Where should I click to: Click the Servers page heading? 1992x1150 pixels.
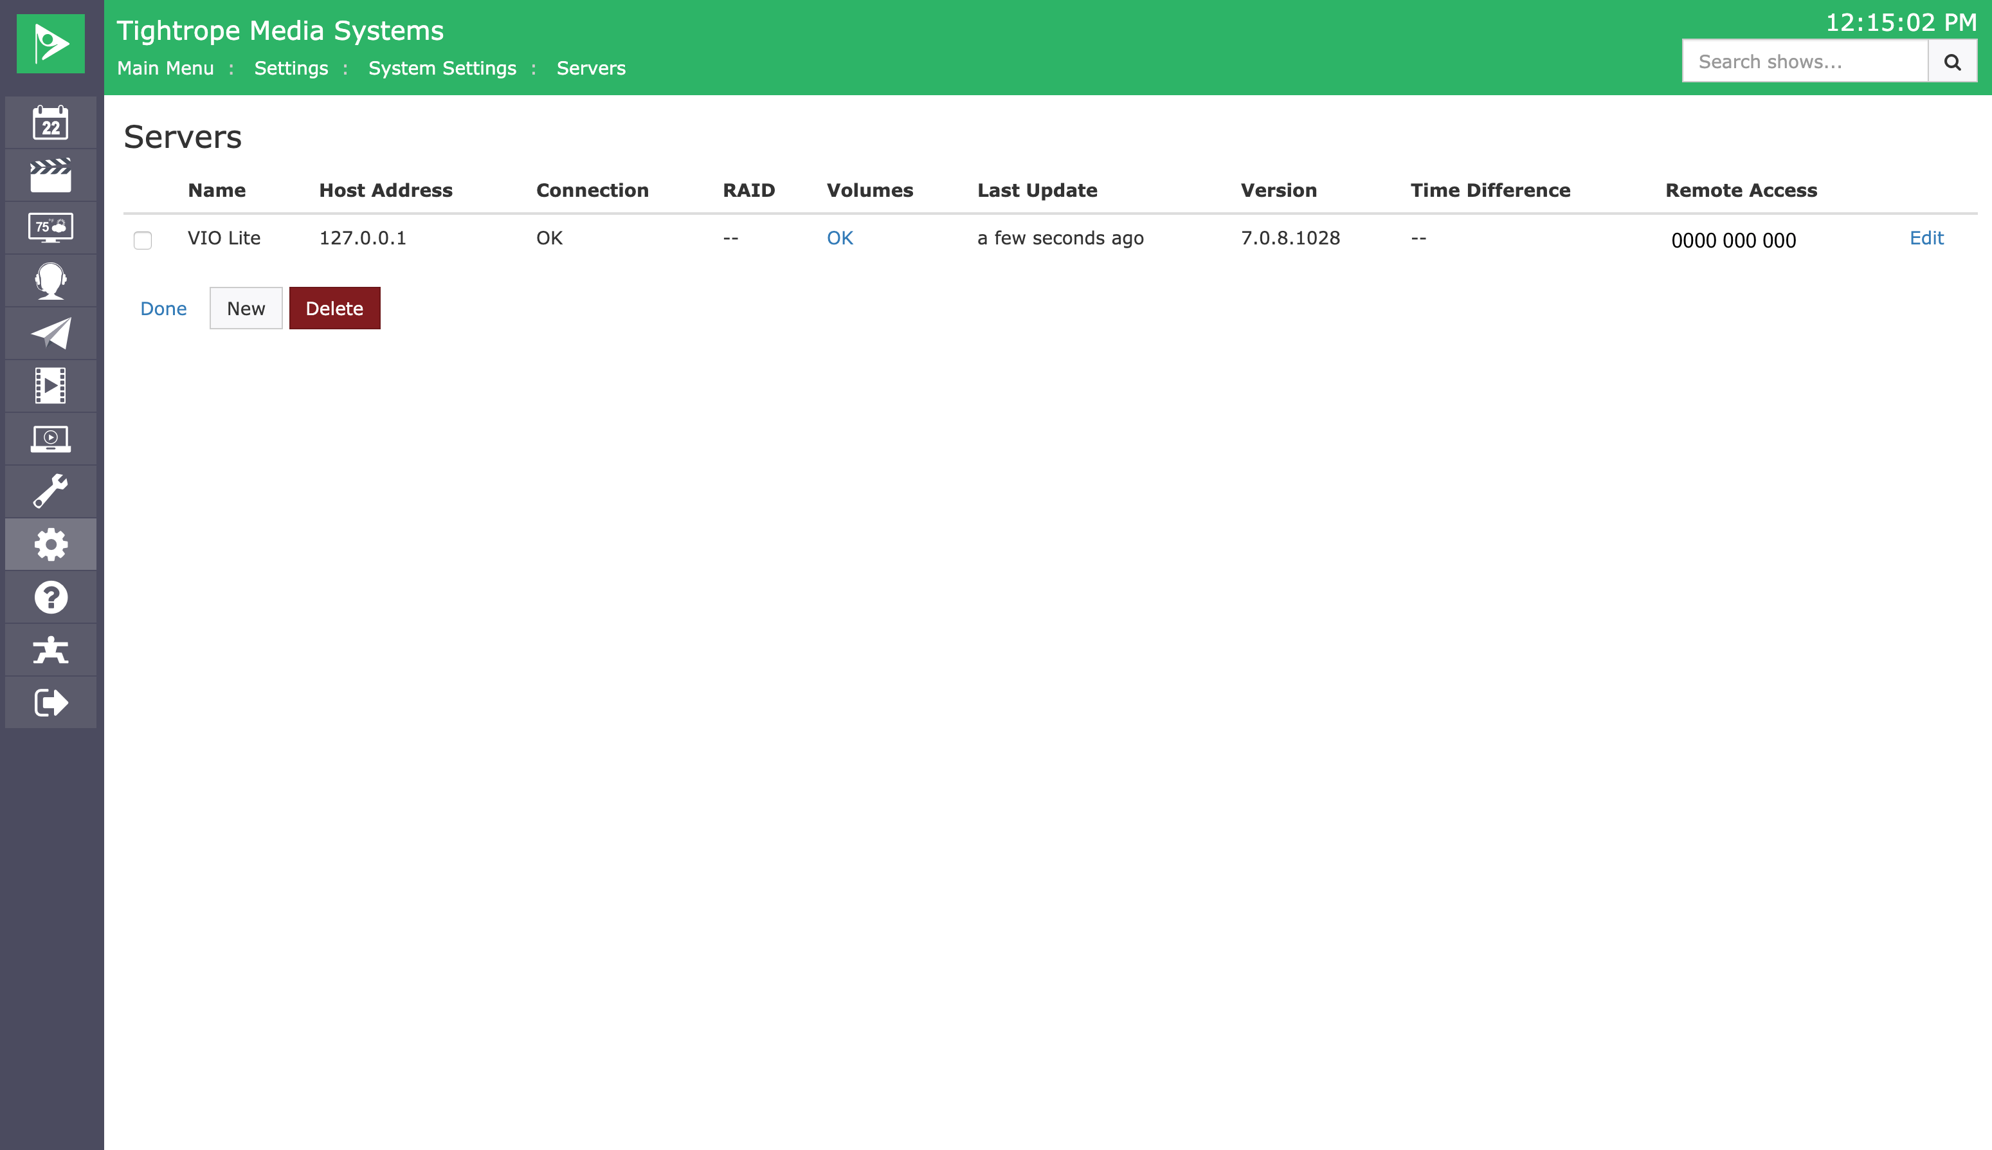pyautogui.click(x=183, y=136)
